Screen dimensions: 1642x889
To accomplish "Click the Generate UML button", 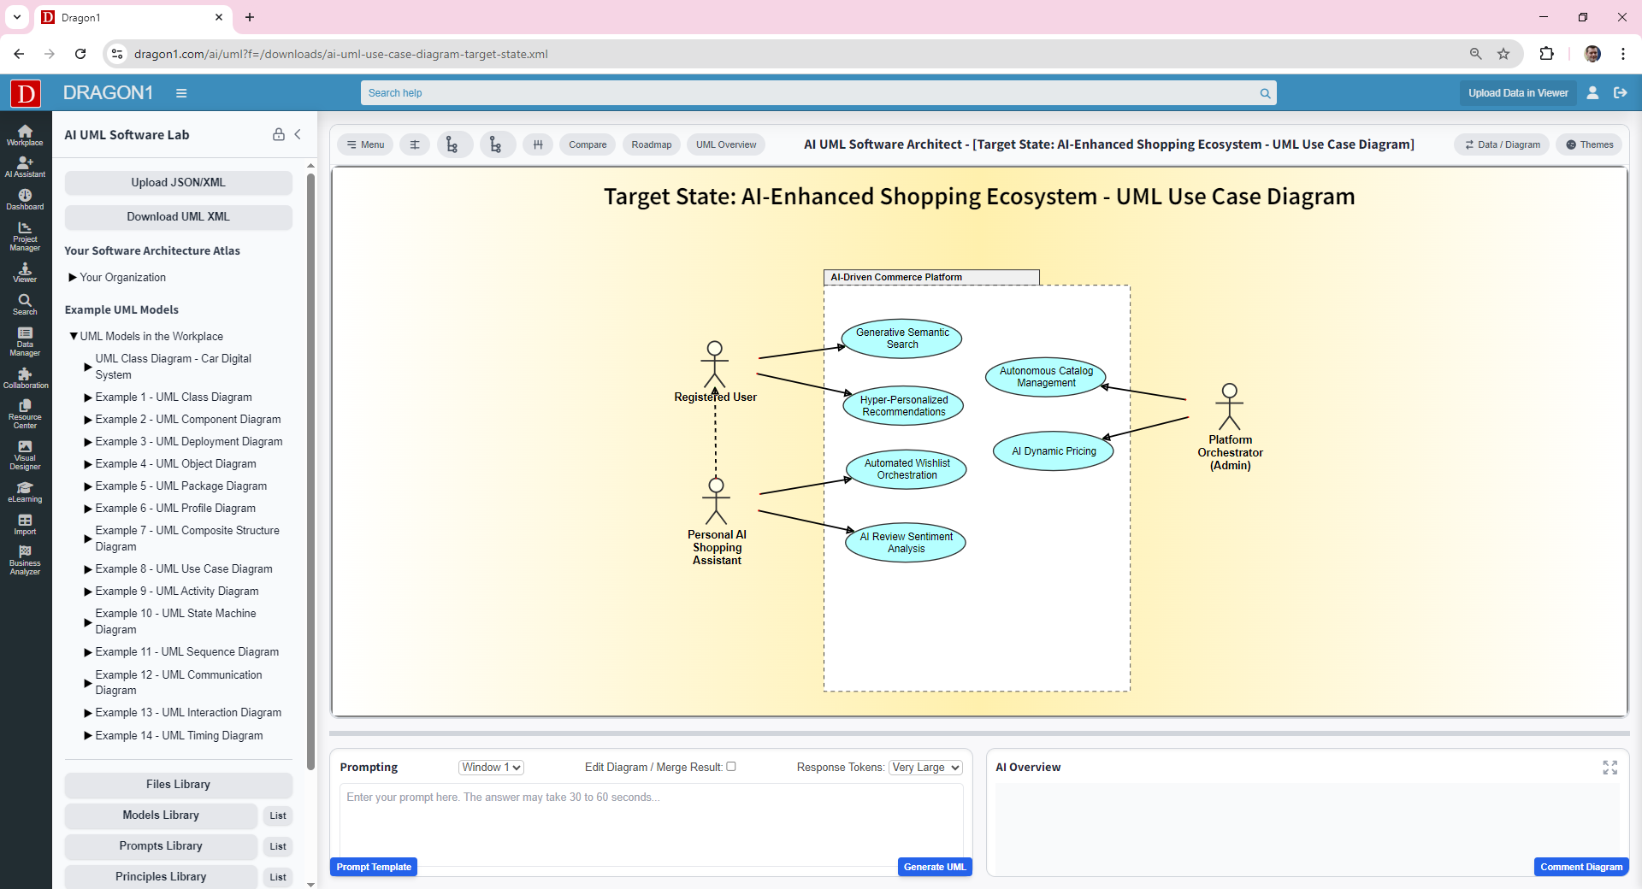I will [x=934, y=866].
